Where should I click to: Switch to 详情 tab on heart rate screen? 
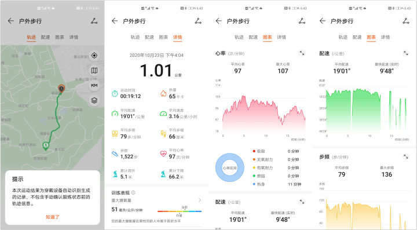point(281,37)
